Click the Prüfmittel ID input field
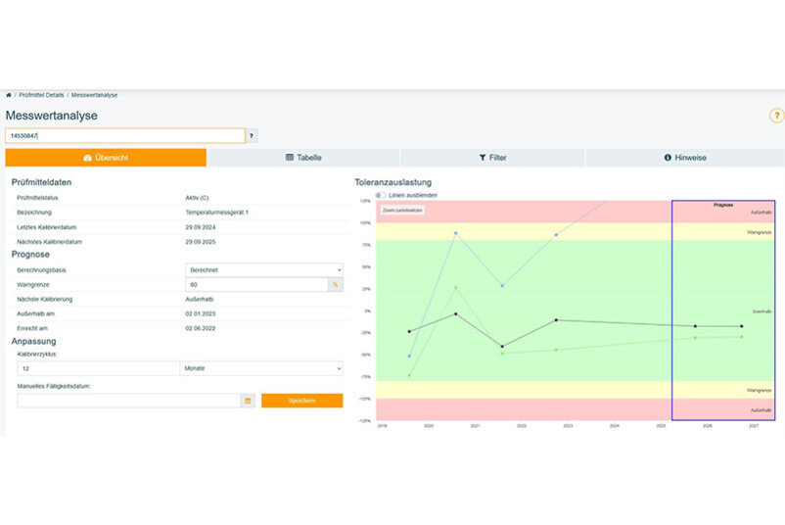 [124, 136]
